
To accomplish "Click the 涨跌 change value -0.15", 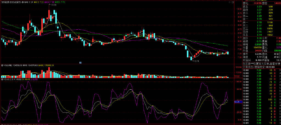I will coord(258,41).
